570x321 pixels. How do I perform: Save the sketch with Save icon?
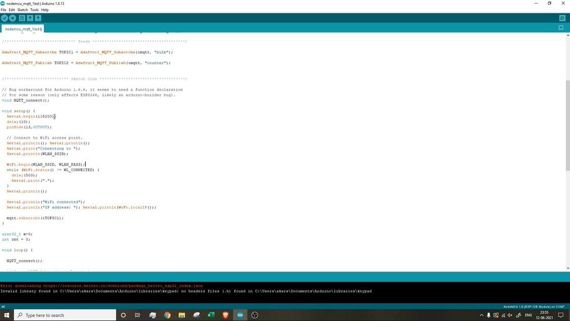(38, 18)
